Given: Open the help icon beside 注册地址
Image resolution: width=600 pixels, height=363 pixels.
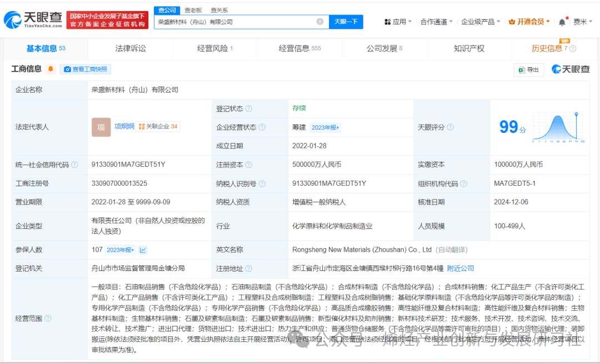Looking at the screenshot, I should (x=249, y=268).
